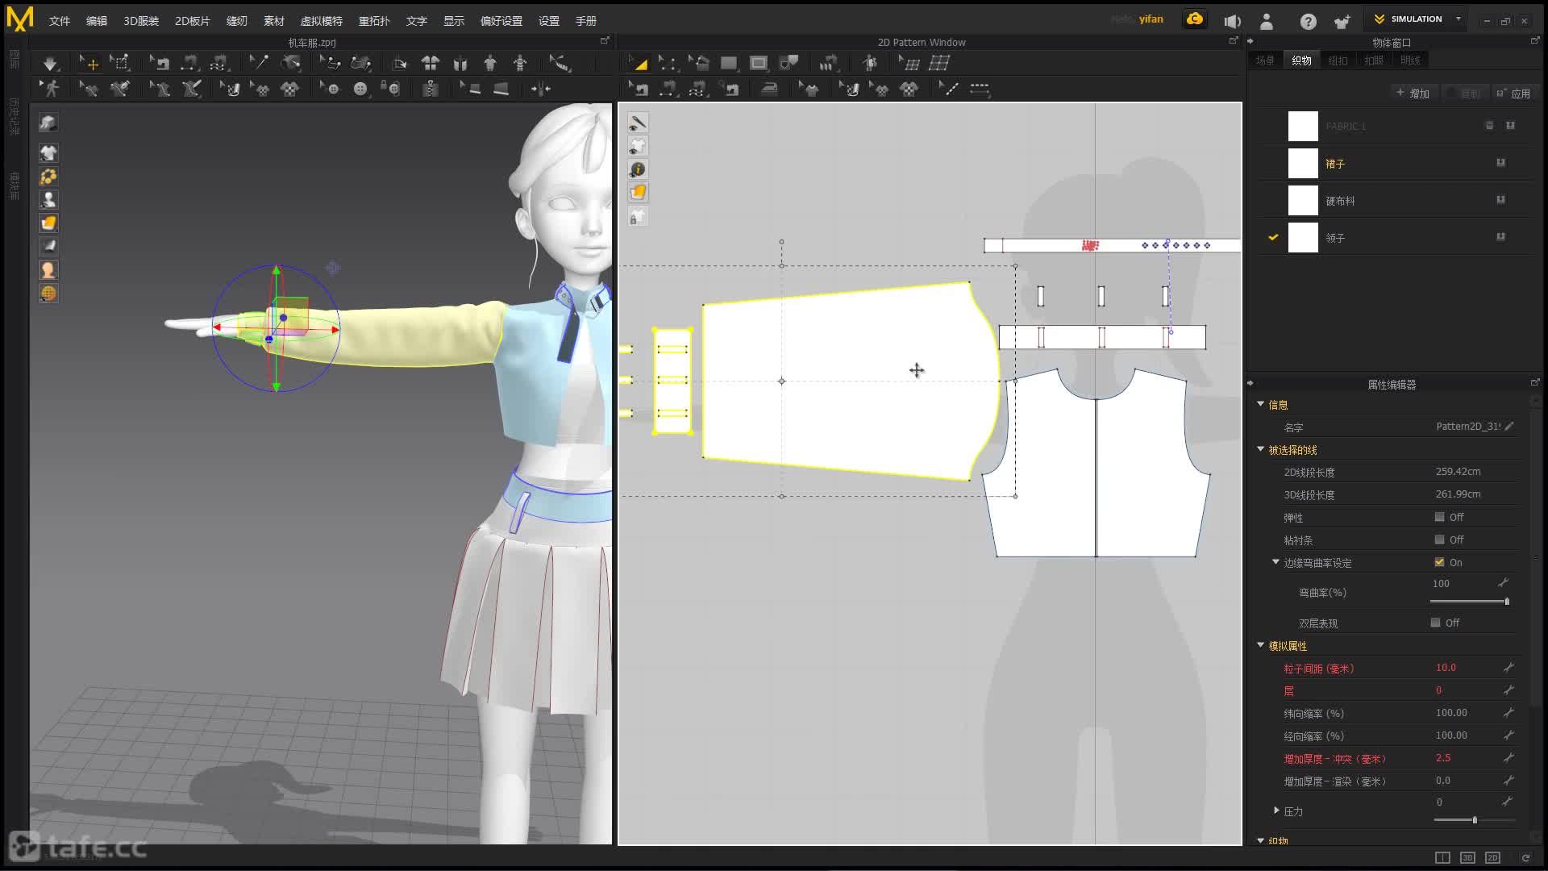Open the 偏好设置 menu
1548x871 pixels.
pyautogui.click(x=501, y=21)
